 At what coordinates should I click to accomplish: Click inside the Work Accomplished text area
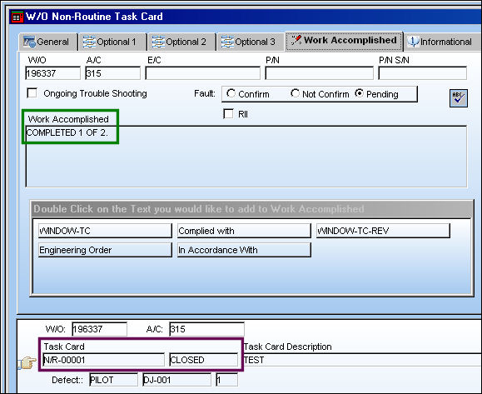pos(246,157)
